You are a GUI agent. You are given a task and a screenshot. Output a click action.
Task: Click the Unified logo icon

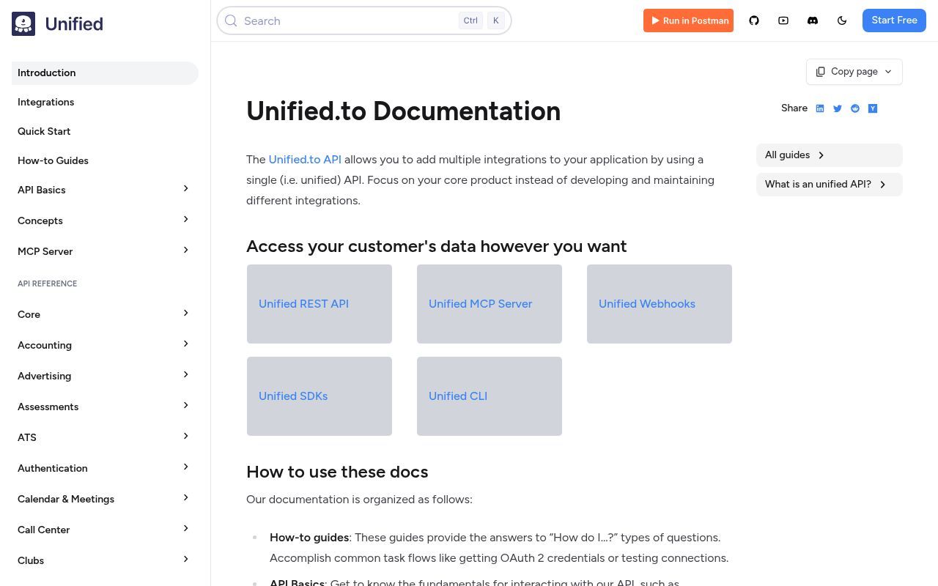23,23
